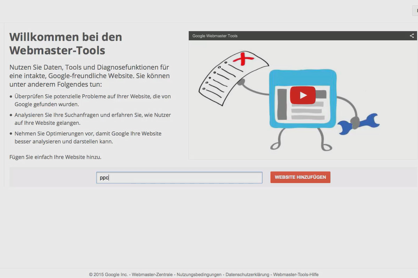Open the Webmaster-Tools-Hilfe footer link
This screenshot has height=278, width=418.
296,275
